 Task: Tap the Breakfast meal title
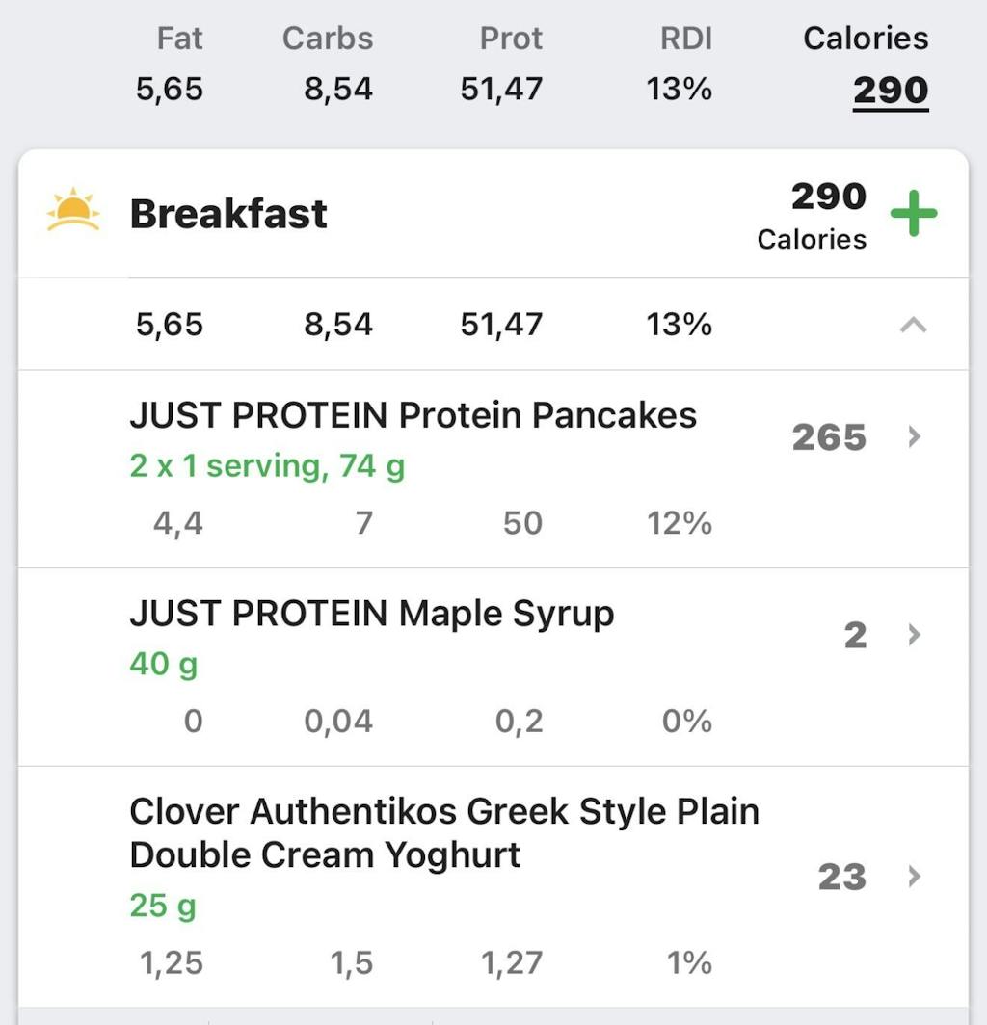click(228, 214)
